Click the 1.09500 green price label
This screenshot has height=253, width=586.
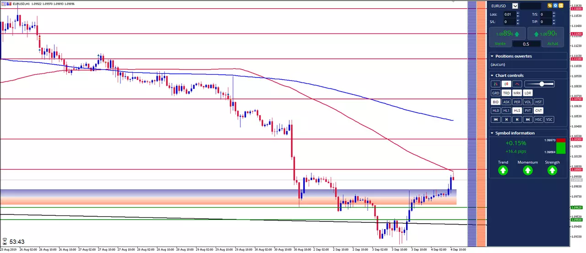576,220
